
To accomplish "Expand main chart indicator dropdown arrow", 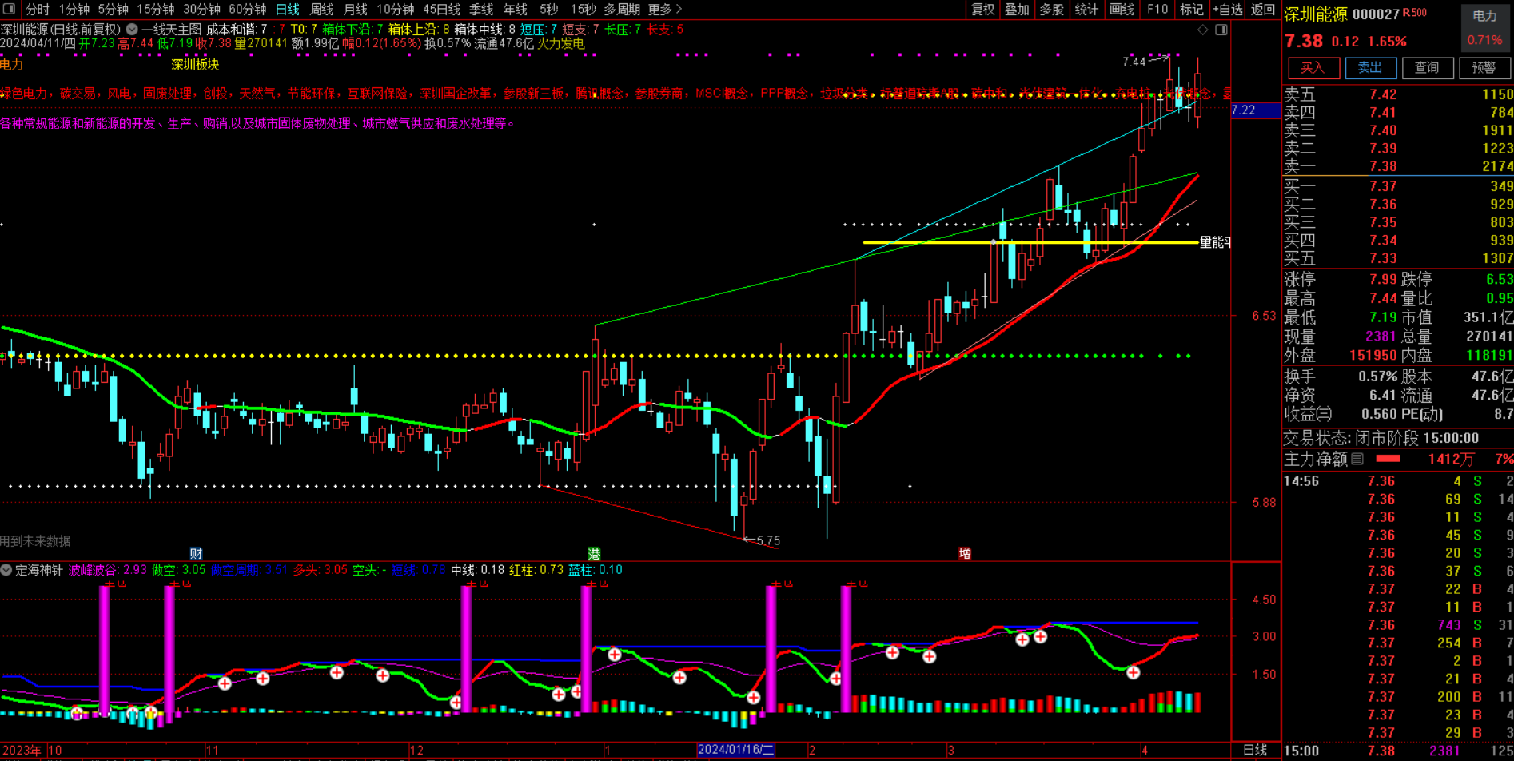I will (132, 30).
